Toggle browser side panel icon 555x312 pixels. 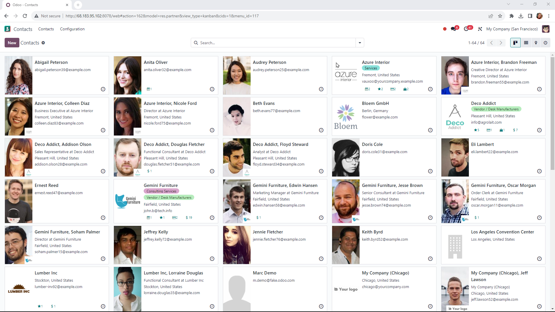(x=530, y=16)
